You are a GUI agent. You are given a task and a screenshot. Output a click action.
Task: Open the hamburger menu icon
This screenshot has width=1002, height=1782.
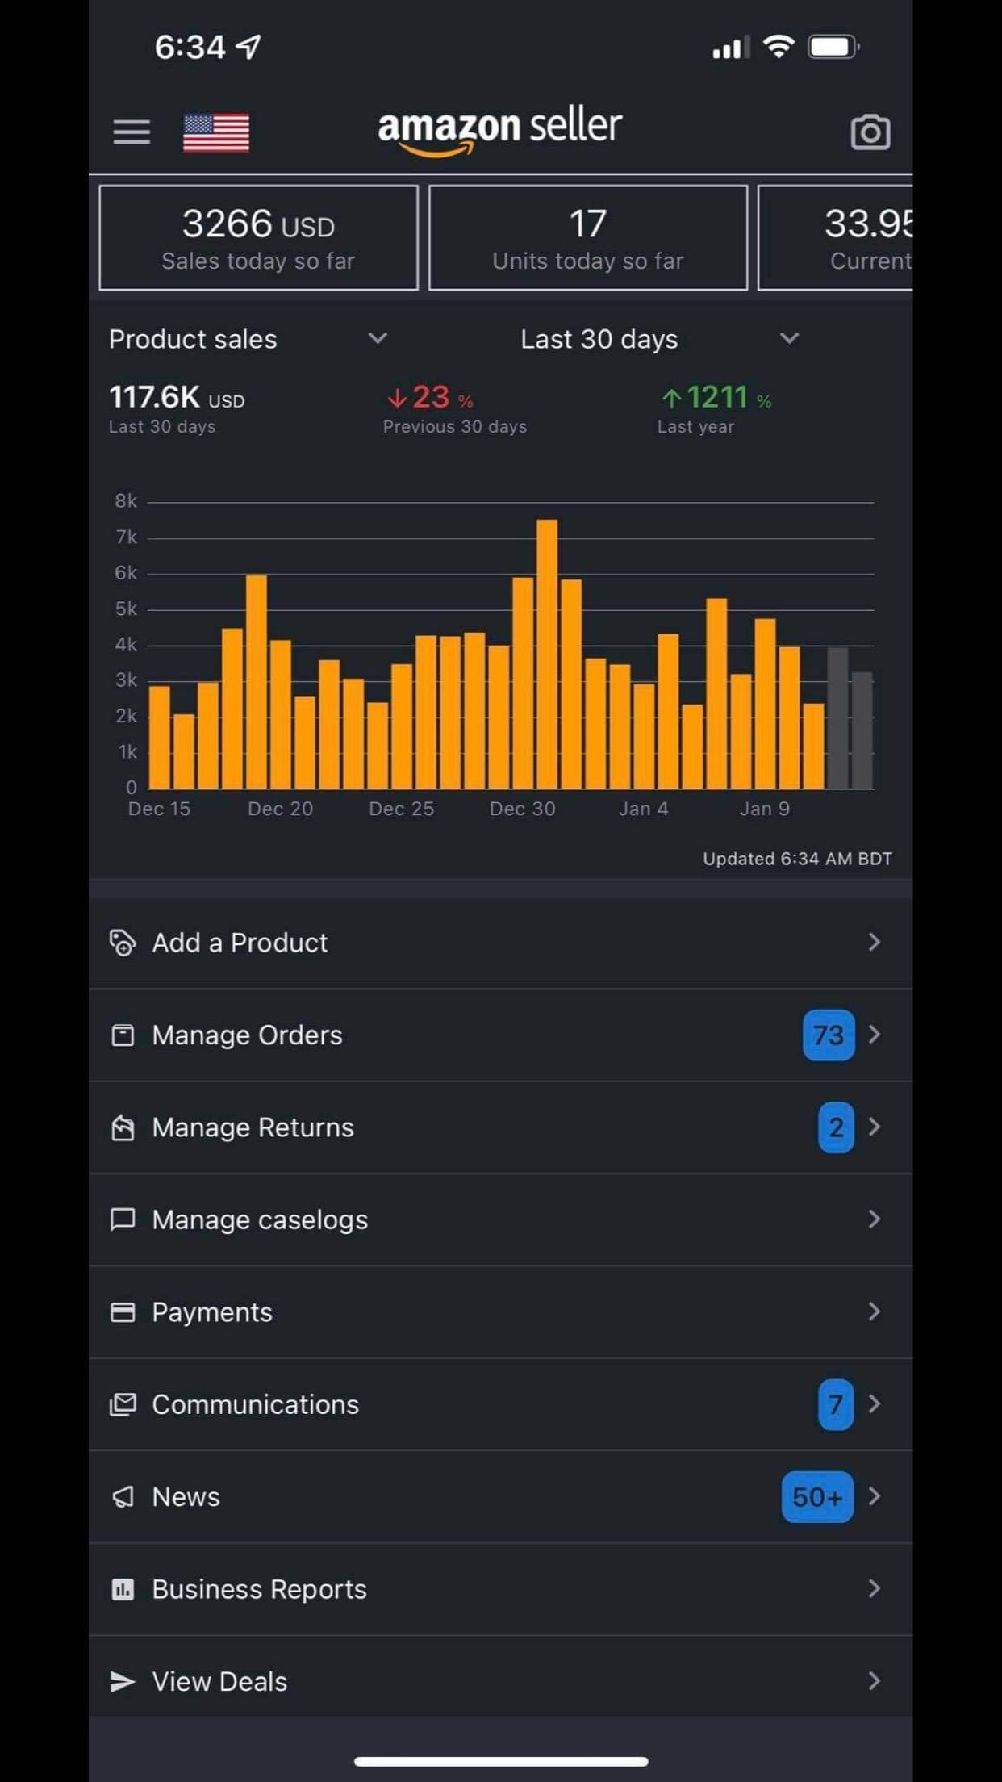pos(132,132)
